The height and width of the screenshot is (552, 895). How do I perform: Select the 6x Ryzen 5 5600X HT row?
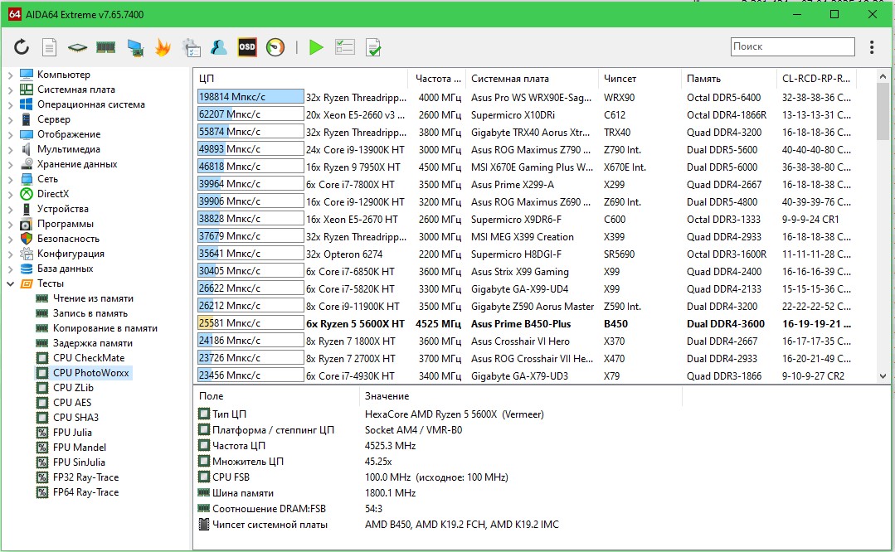coord(525,324)
